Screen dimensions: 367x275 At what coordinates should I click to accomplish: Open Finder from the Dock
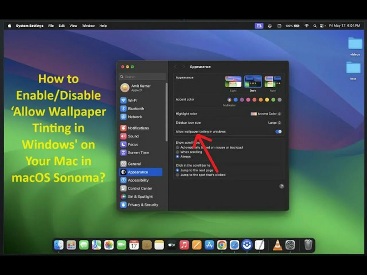pyautogui.click(x=59, y=245)
